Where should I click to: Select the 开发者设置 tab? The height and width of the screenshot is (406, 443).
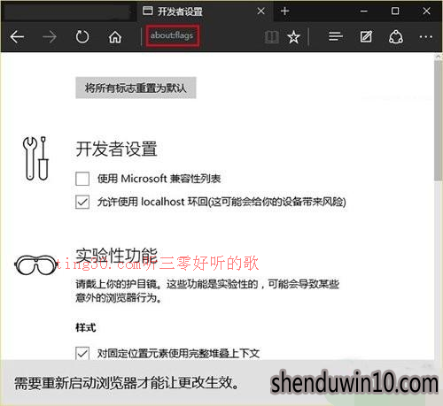(x=197, y=11)
